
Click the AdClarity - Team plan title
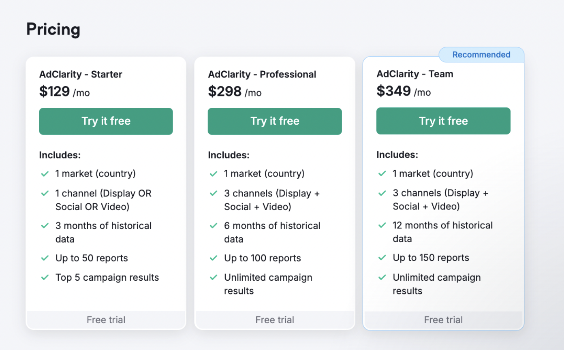(x=415, y=74)
